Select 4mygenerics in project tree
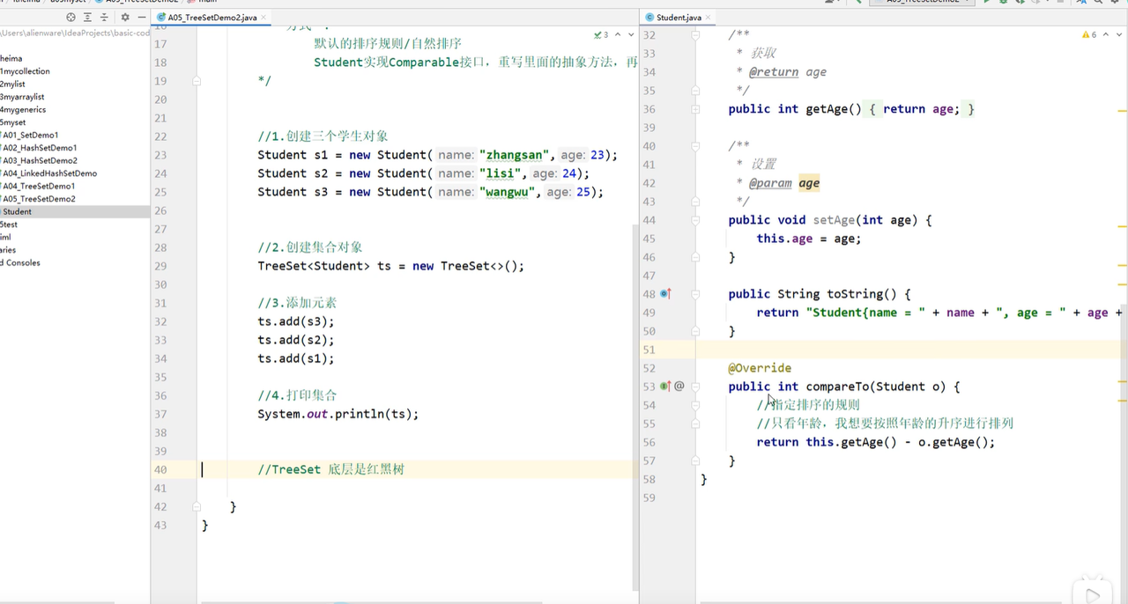The image size is (1128, 604). pyautogui.click(x=23, y=110)
